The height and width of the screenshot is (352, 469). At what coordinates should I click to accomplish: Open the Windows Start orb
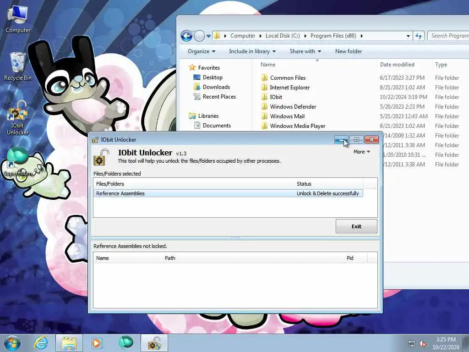(x=12, y=343)
